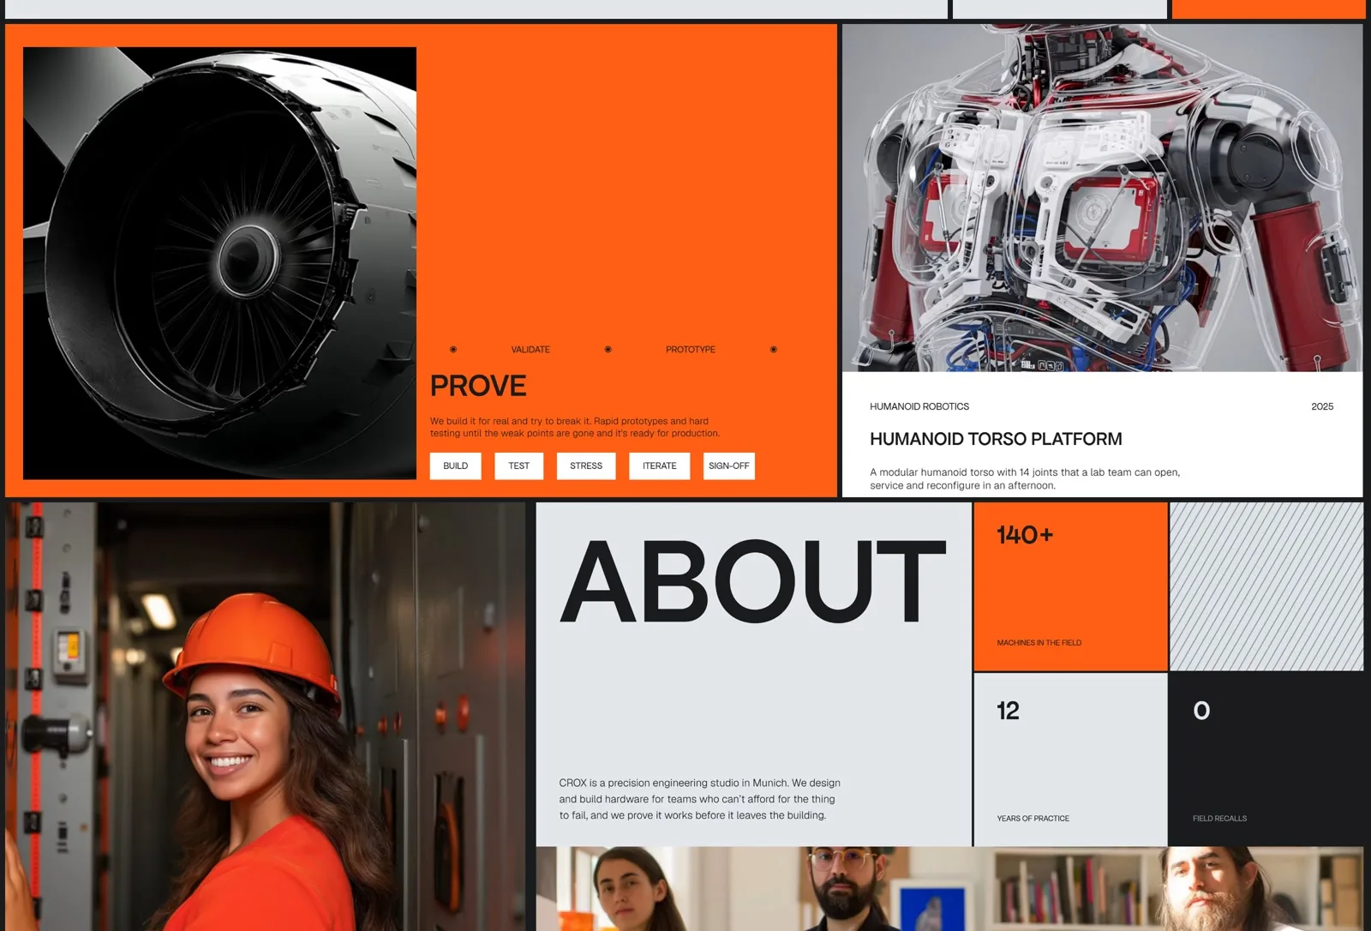Image resolution: width=1371 pixels, height=931 pixels.
Task: Click the YEARS OF PRACTICE label
Action: [1033, 818]
